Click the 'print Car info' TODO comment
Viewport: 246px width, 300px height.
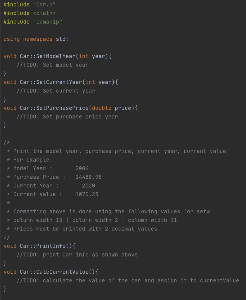(77, 255)
